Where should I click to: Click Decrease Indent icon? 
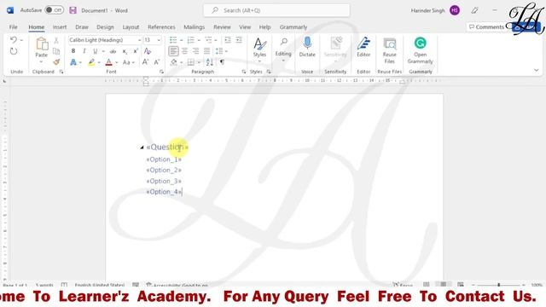(x=228, y=40)
